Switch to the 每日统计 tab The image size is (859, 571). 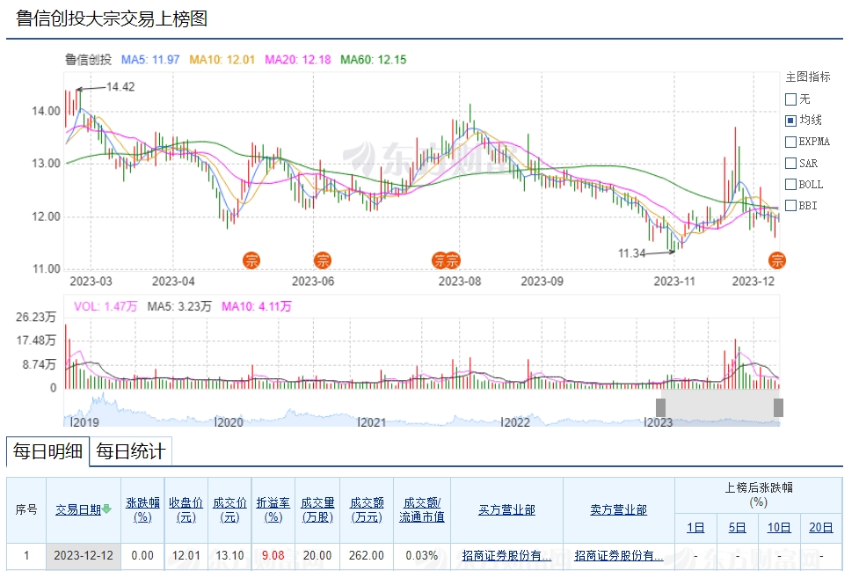click(130, 452)
